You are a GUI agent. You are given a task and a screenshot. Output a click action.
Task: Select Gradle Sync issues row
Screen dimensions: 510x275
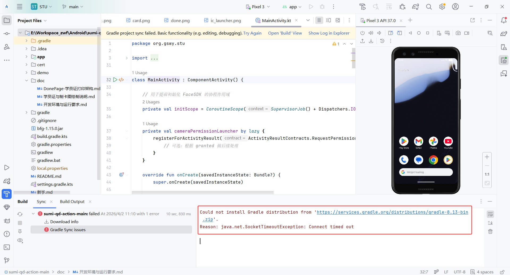click(x=111, y=230)
